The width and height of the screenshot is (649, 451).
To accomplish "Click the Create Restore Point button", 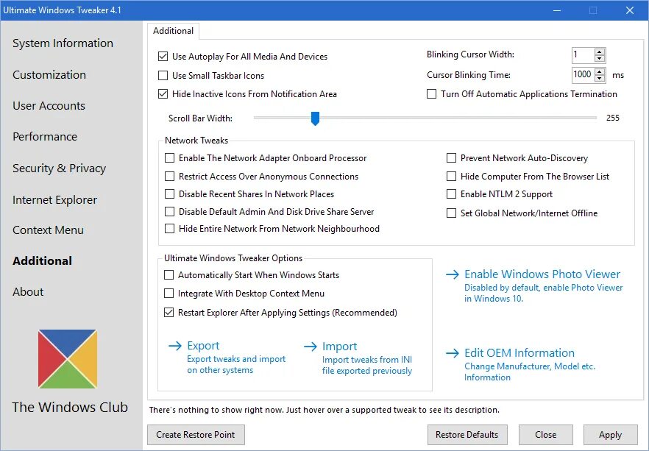I will [x=195, y=435].
